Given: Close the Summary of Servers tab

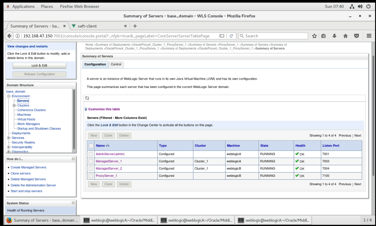Looking at the screenshot, I should click(64, 26).
